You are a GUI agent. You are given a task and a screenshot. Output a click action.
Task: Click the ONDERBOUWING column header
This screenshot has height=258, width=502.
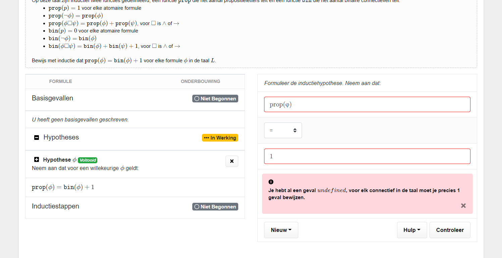pyautogui.click(x=200, y=81)
